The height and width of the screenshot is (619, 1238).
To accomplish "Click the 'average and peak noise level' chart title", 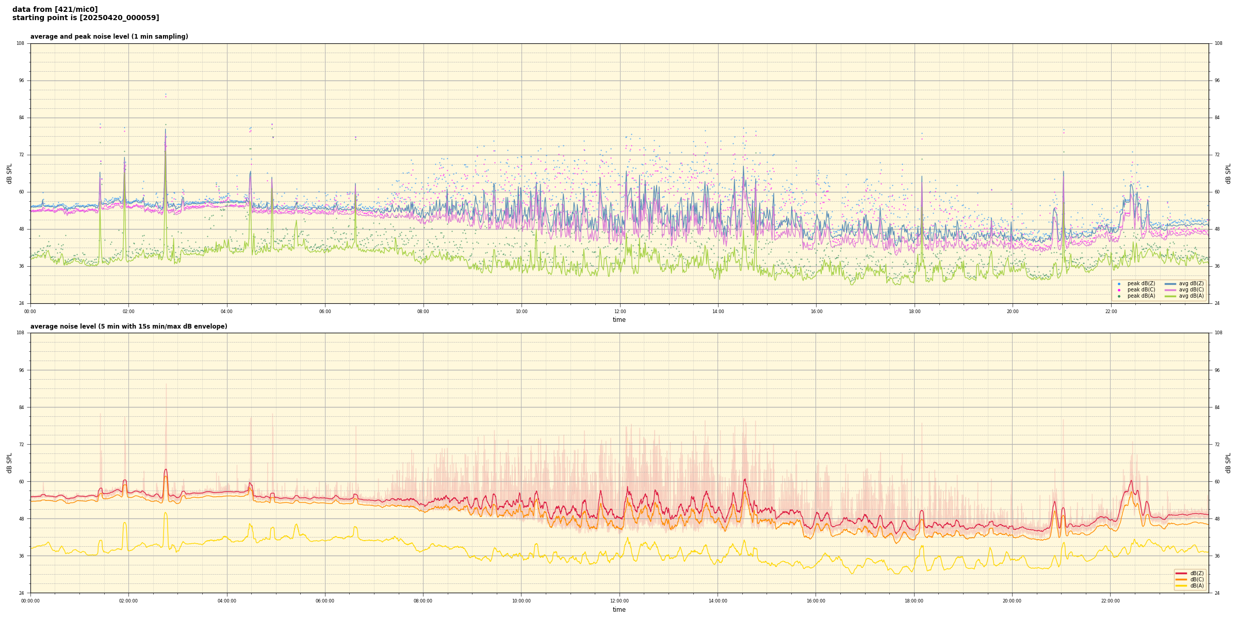I will [x=109, y=37].
